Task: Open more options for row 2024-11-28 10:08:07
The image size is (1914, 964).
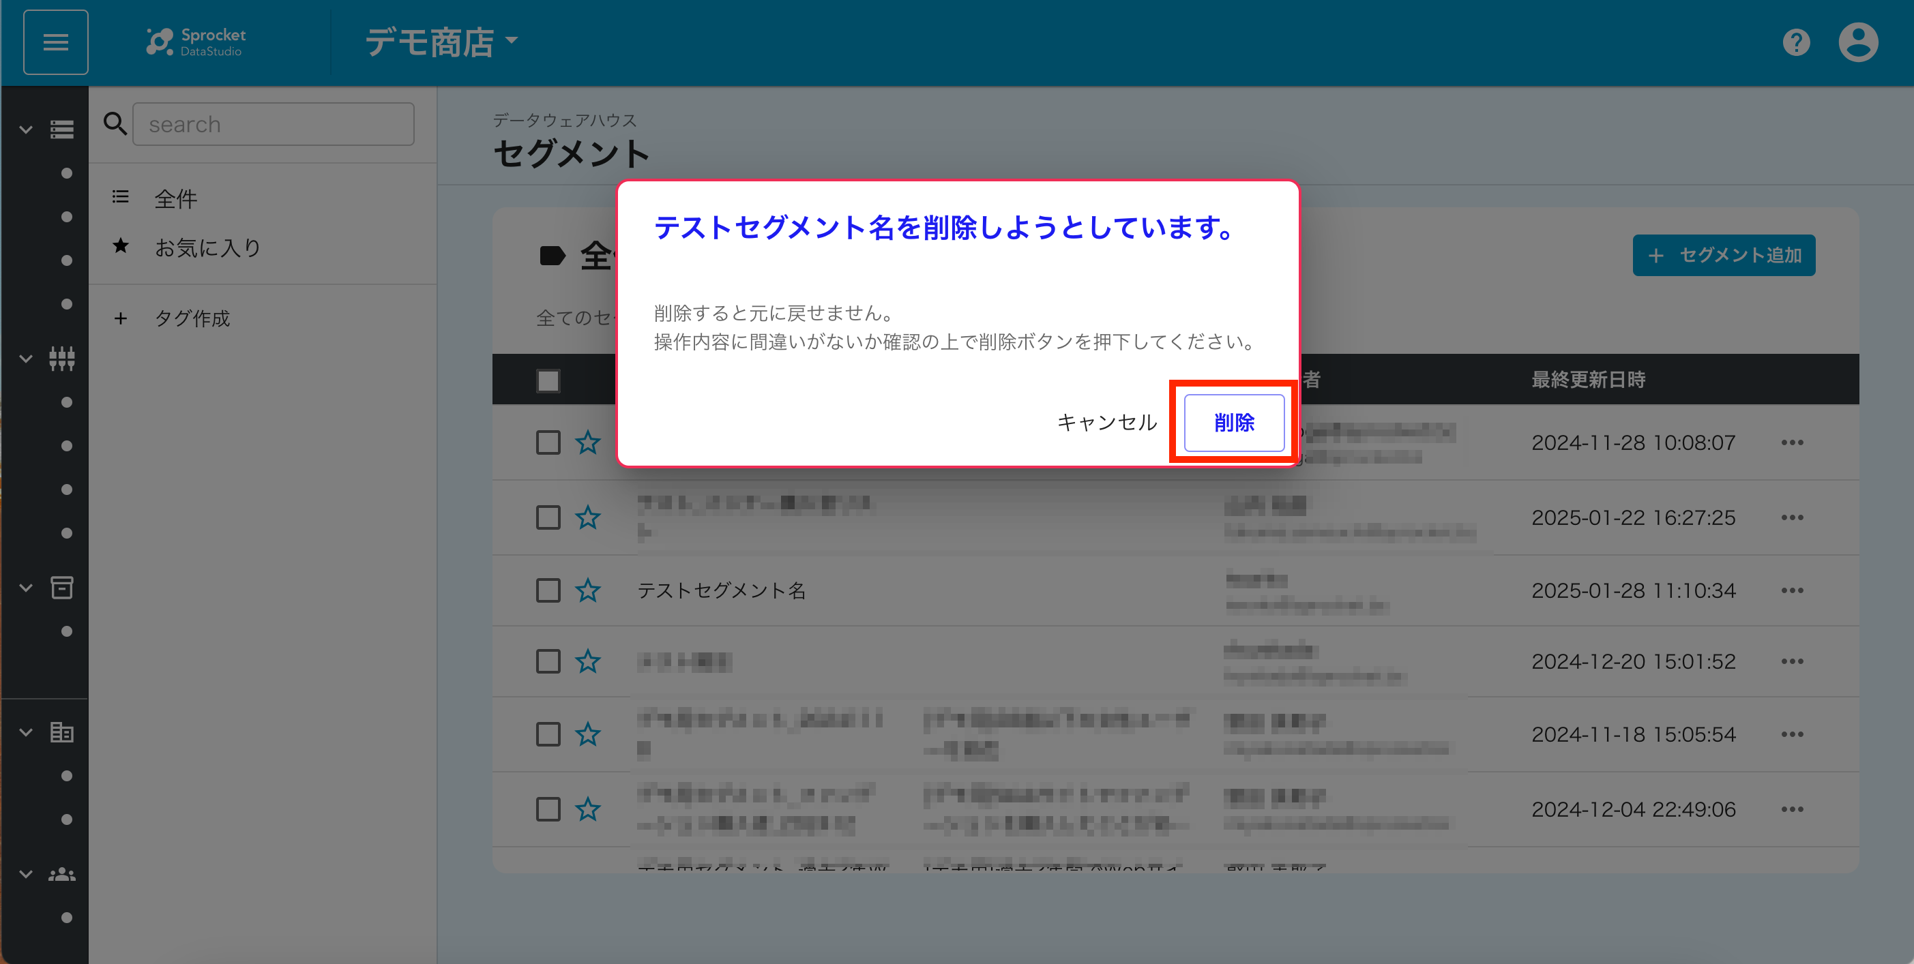Action: tap(1792, 442)
